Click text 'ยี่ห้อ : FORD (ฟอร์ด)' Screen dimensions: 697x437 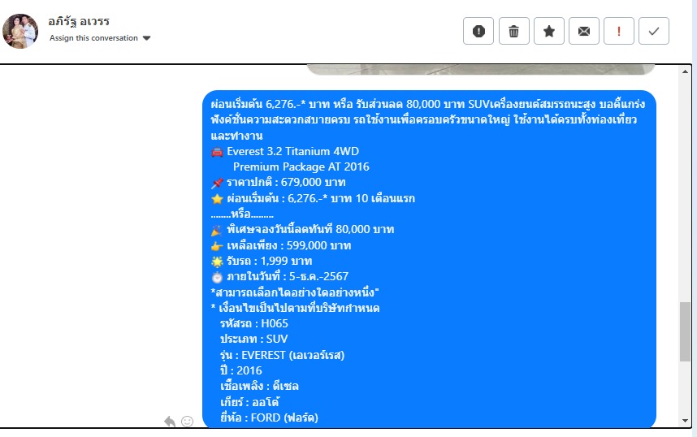pos(269,418)
